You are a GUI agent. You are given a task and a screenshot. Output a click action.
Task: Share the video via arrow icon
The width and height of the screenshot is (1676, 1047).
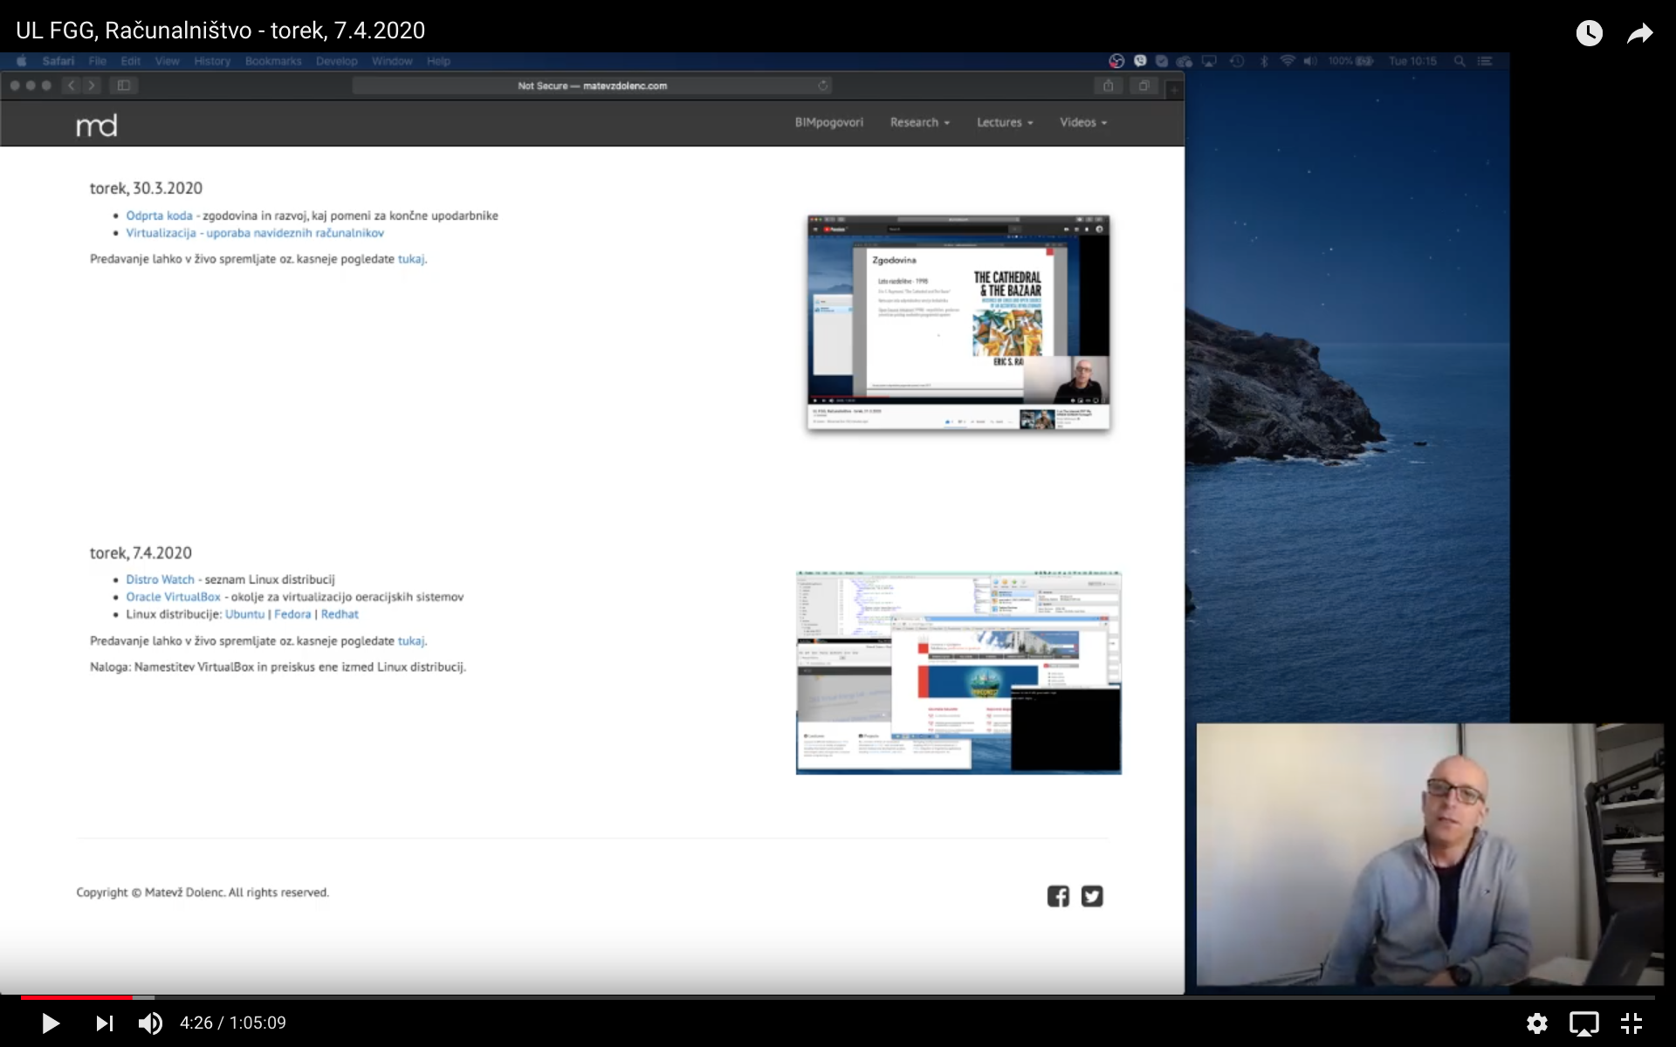coord(1640,33)
